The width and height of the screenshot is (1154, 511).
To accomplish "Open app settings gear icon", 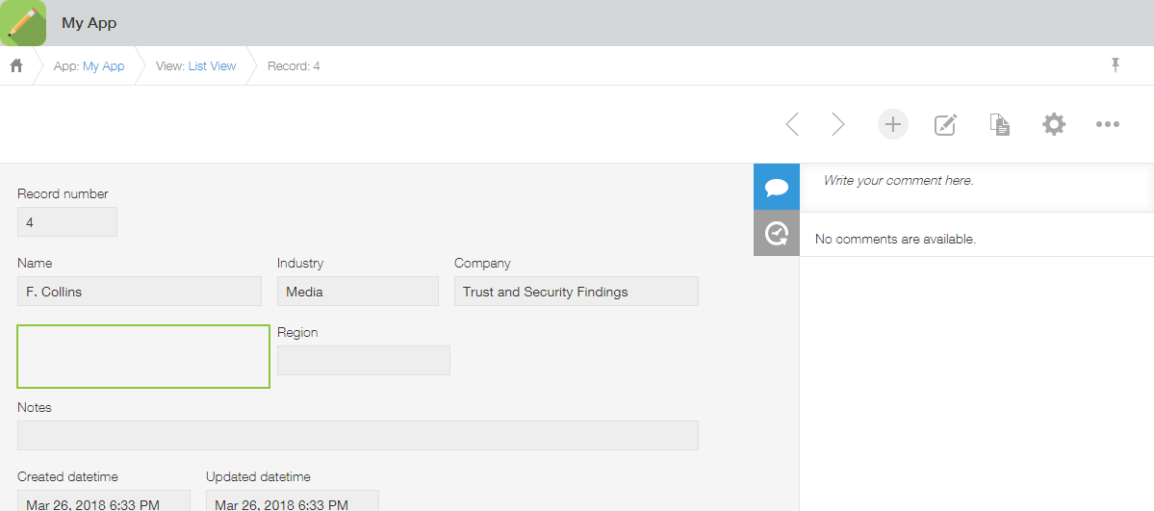I will point(1054,124).
